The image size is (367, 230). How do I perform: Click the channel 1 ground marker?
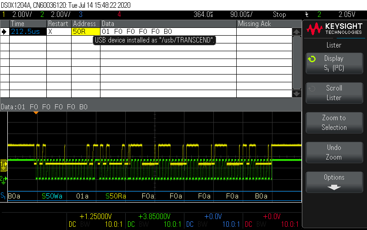[4, 165]
